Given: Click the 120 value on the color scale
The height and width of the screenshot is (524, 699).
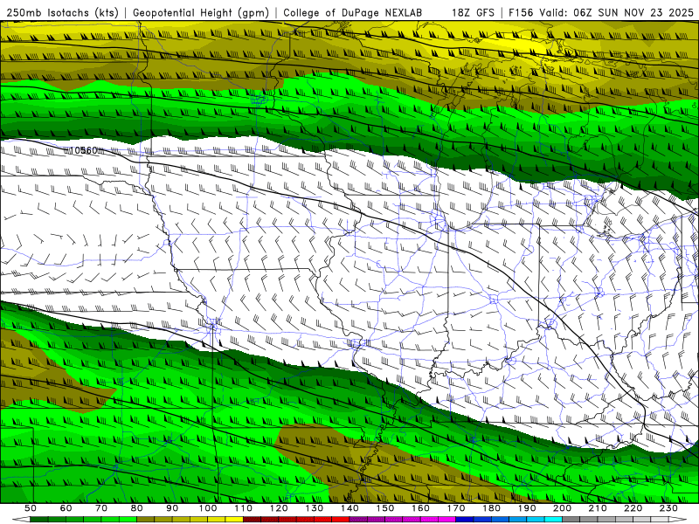Looking at the screenshot, I should 279,508.
